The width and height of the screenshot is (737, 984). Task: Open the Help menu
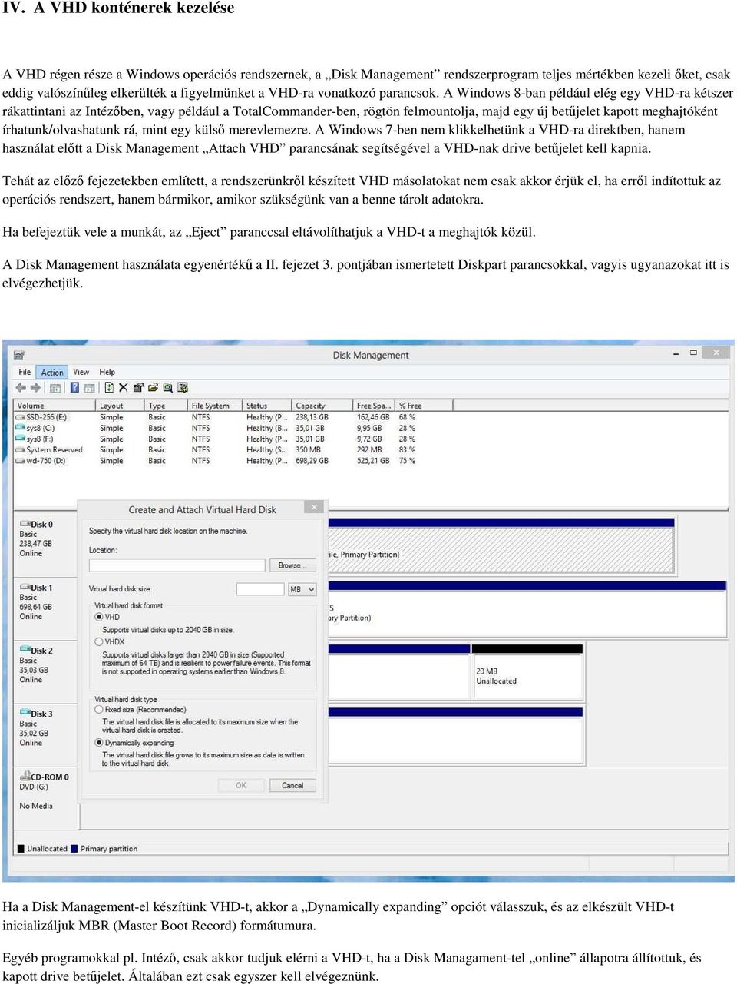pyautogui.click(x=107, y=372)
